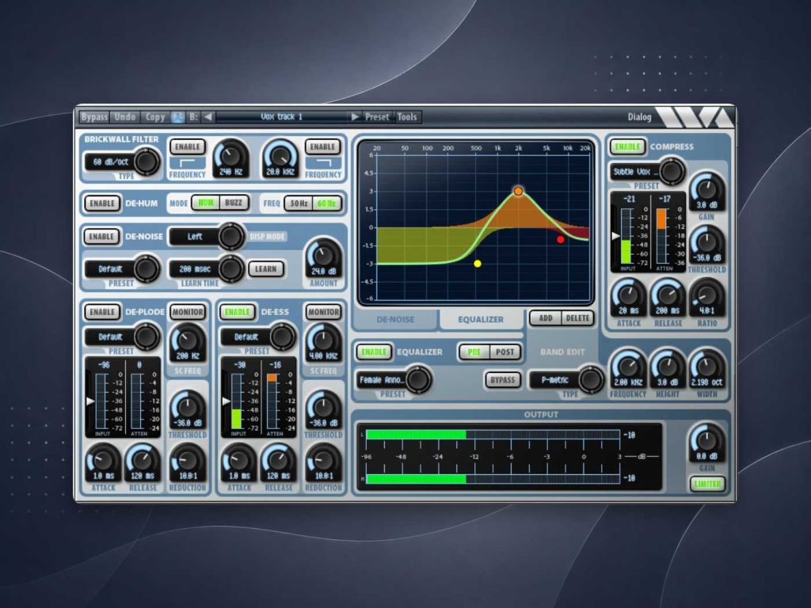Click the 20.0 kHz low-pass frequency knob
Viewport: 811px width, 608px height.
pos(280,158)
